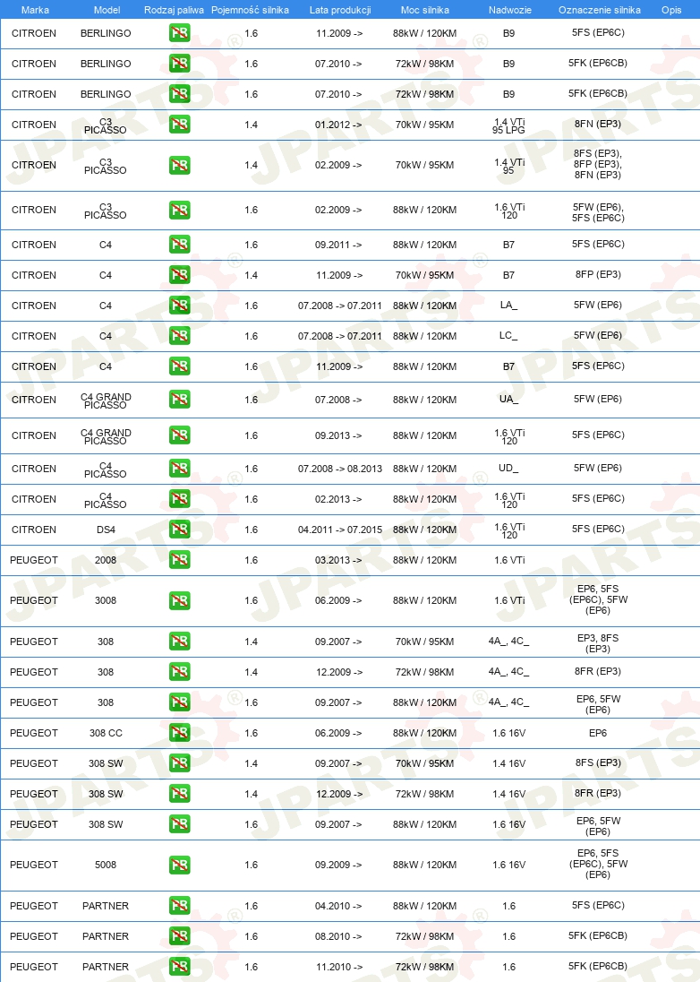Click the 04.2011 -> 07.2015 production years cell
Viewport: 700px width, 982px height.
tap(339, 530)
